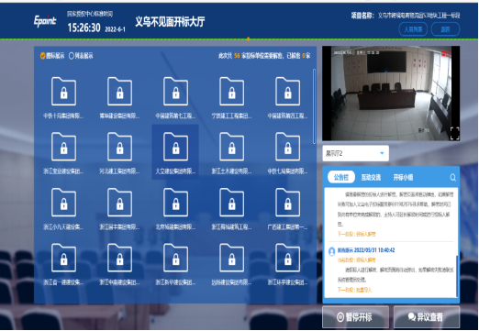Viewport: 479px width, 331px height.
Task: Click the search icon in bulletin panel
Action: 452,178
